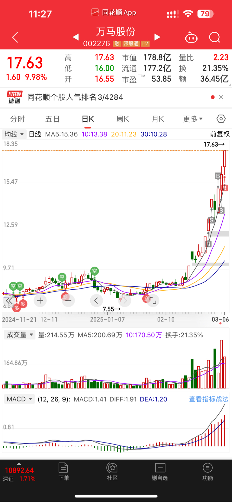
Task: Tap the red dot beside banner close
Action: pyautogui.click(x=213, y=97)
